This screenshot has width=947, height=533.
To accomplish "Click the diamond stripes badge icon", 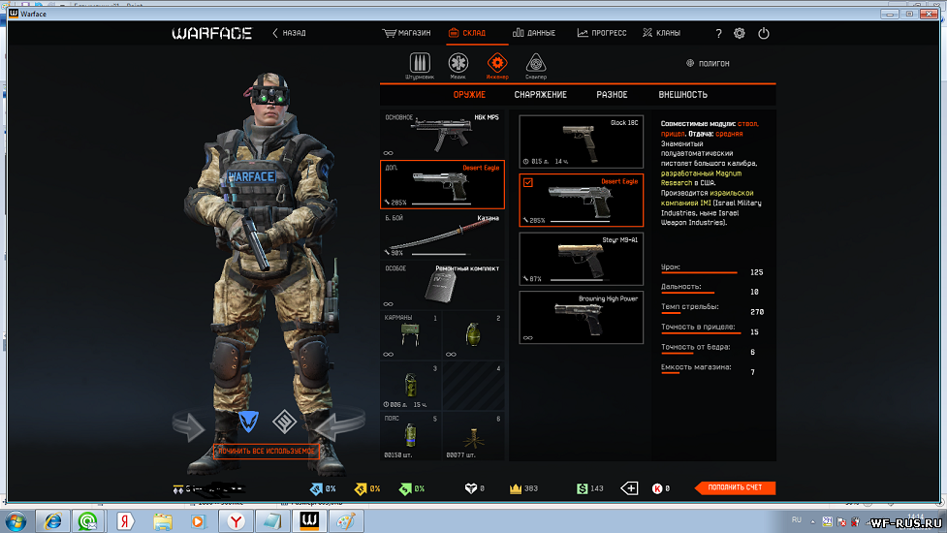I will (x=284, y=422).
